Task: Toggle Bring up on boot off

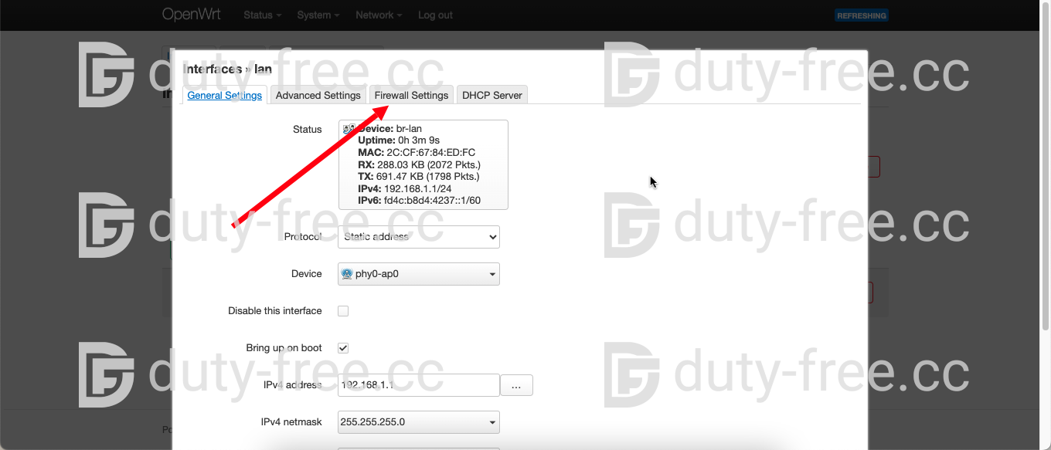Action: coord(342,347)
